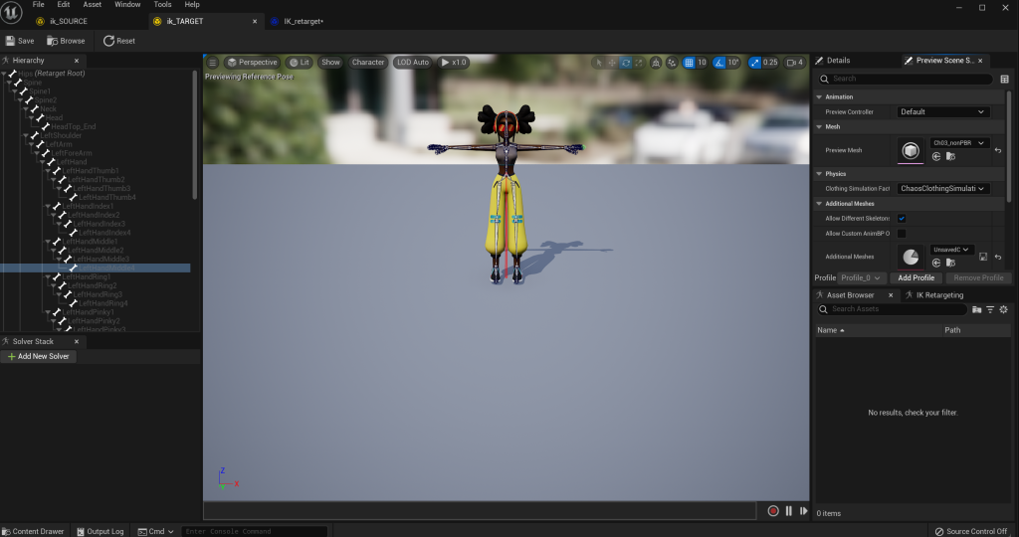Browse to Additional Meshes asset in content browser
Viewport: 1019px width, 537px height.
pos(950,263)
